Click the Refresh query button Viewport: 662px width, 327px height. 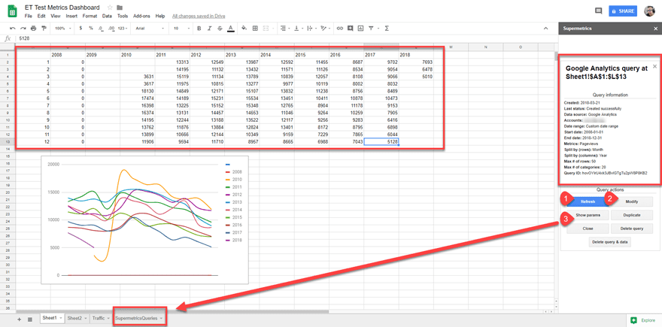coord(588,201)
